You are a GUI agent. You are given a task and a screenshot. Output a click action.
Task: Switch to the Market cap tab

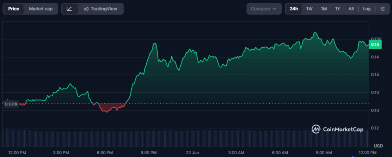40,9
